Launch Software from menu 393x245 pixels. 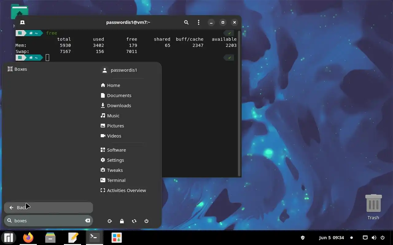(113, 150)
